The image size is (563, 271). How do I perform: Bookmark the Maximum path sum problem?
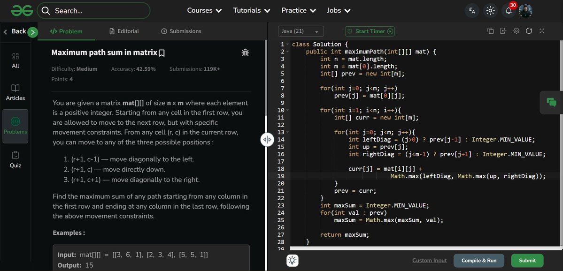[162, 53]
